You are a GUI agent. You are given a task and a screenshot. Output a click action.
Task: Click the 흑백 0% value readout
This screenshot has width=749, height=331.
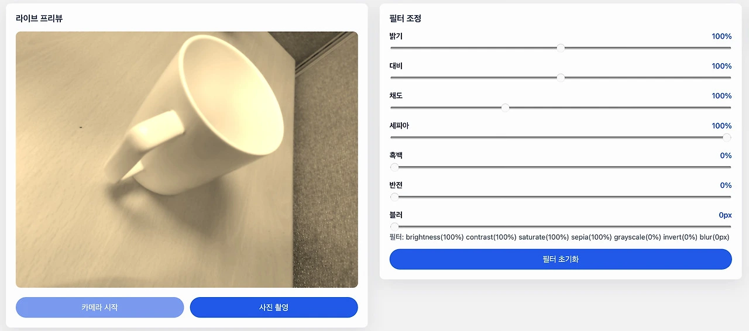(x=726, y=156)
